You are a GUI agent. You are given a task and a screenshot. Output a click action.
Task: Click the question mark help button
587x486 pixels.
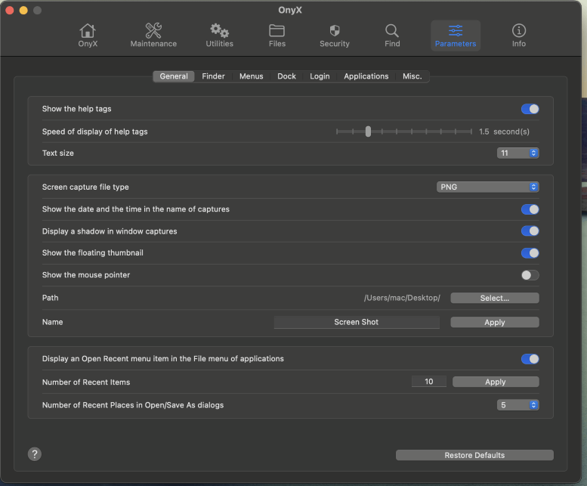(35, 454)
